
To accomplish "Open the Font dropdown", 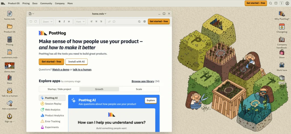I will tap(80, 21).
